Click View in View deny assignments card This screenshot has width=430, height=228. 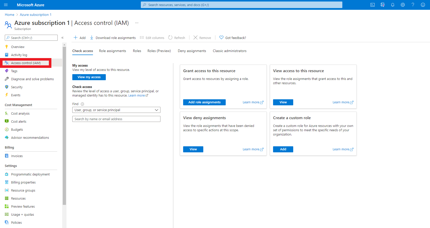(x=193, y=149)
